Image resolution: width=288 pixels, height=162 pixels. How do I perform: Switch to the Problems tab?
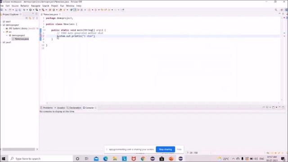46,108
